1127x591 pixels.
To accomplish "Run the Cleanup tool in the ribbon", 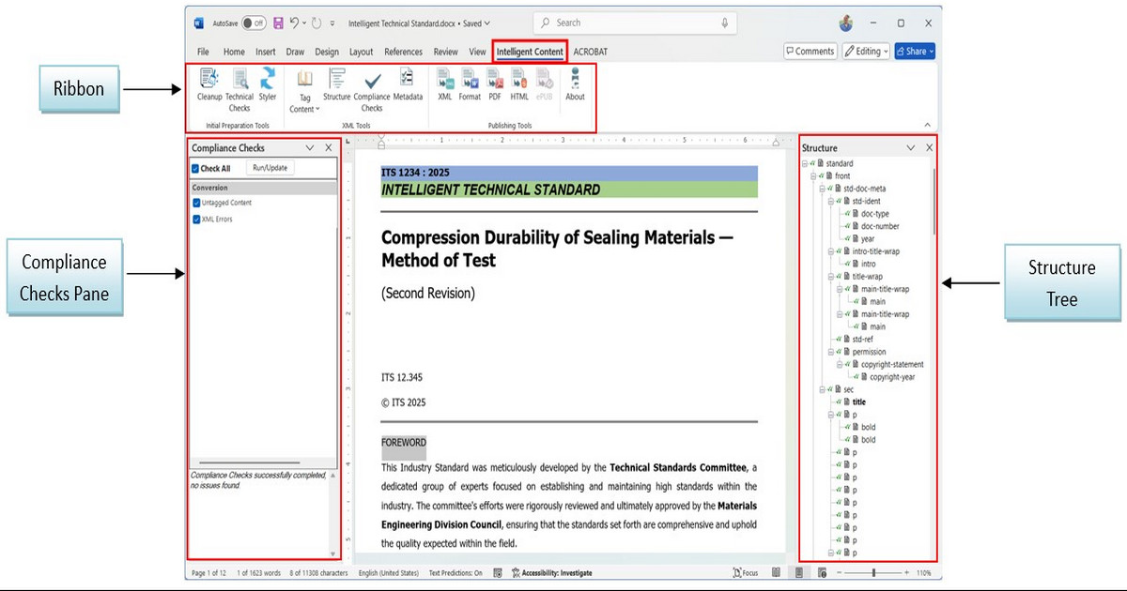I will (209, 84).
